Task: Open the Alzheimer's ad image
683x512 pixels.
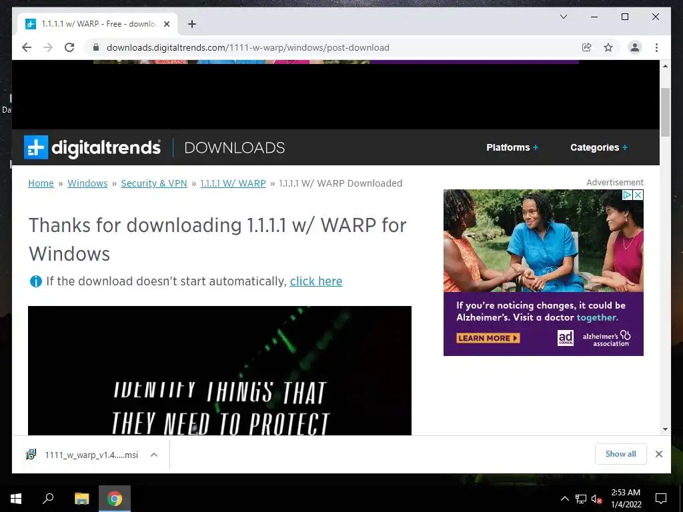Action: click(x=543, y=241)
